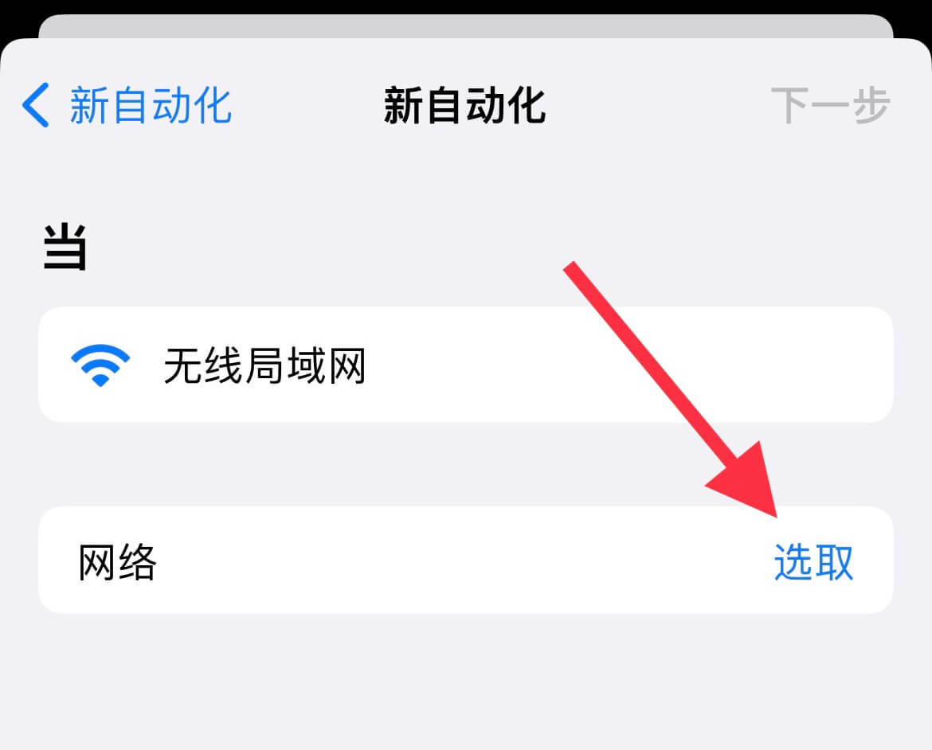Tap the empty area below 网络 card
This screenshot has width=932, height=750.
[x=465, y=681]
